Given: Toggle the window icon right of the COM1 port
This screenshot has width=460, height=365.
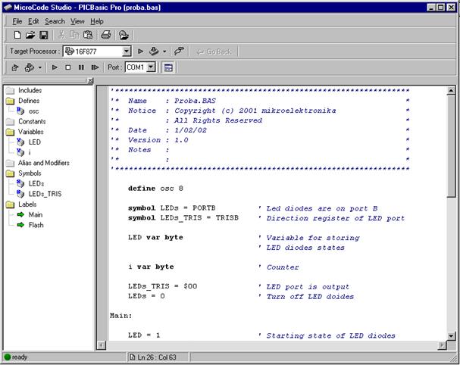Looking at the screenshot, I should tap(167, 67).
